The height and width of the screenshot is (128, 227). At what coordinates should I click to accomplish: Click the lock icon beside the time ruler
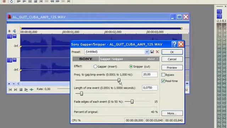click(10, 31)
